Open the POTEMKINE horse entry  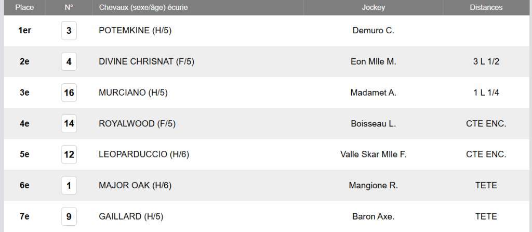click(135, 31)
